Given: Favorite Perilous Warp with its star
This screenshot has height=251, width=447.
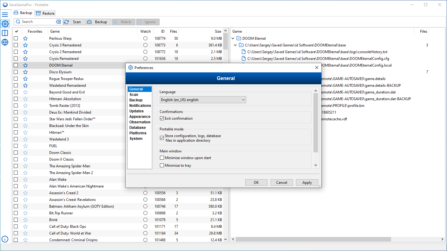Looking at the screenshot, I should click(25, 38).
